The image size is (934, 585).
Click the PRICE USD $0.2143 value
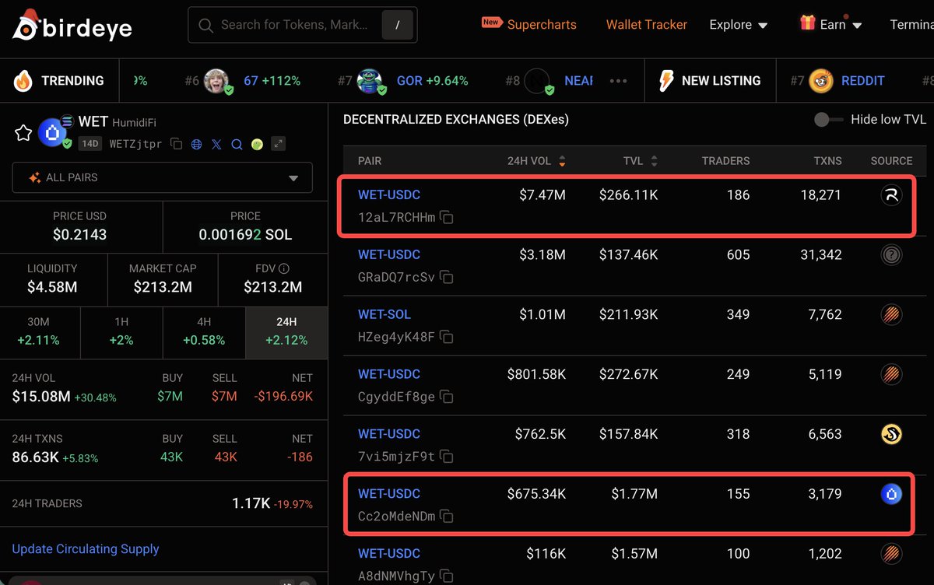80,235
